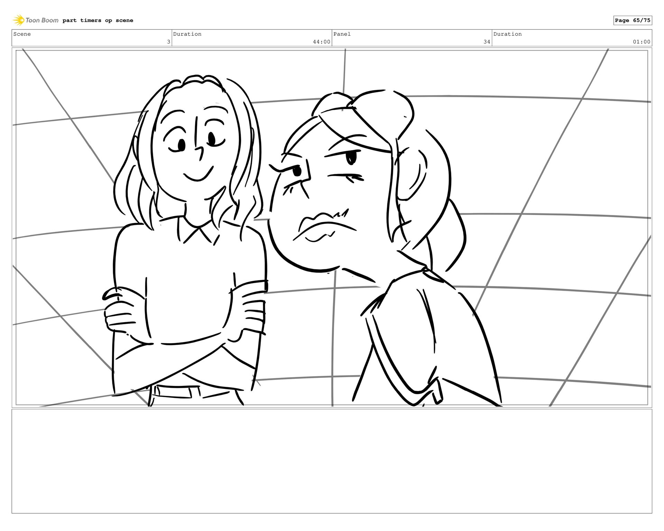Click the 'Page 65/75' page indicator
This screenshot has width=664, height=531.
633,20
